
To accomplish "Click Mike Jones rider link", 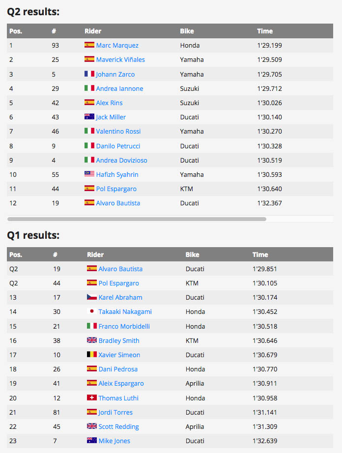I will tap(114, 441).
